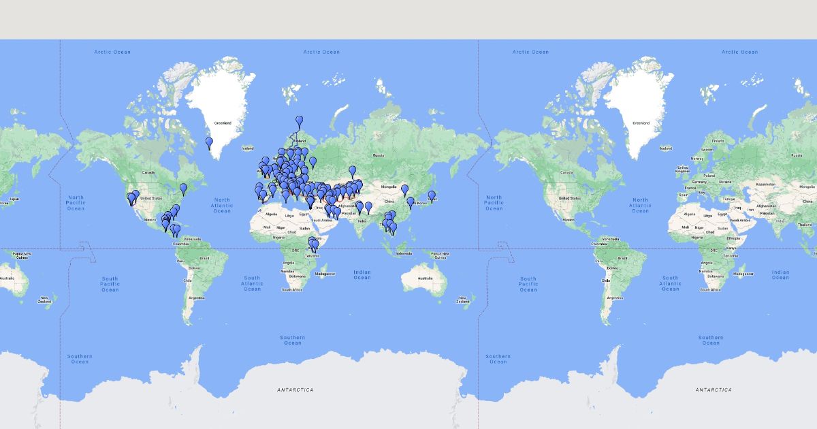This screenshot has height=429, width=817.
Task: Select the marker on Greenland's southwest coast
Action: (x=209, y=143)
